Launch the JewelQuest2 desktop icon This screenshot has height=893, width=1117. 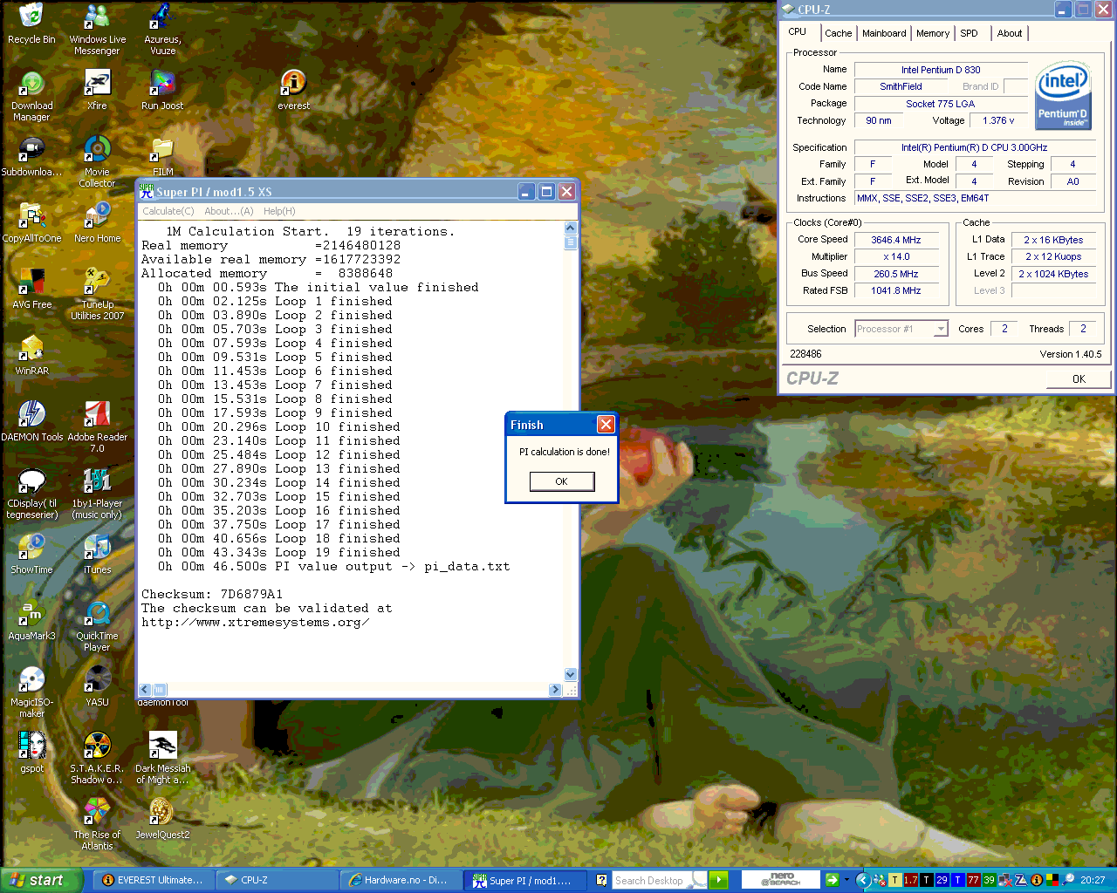click(x=162, y=819)
